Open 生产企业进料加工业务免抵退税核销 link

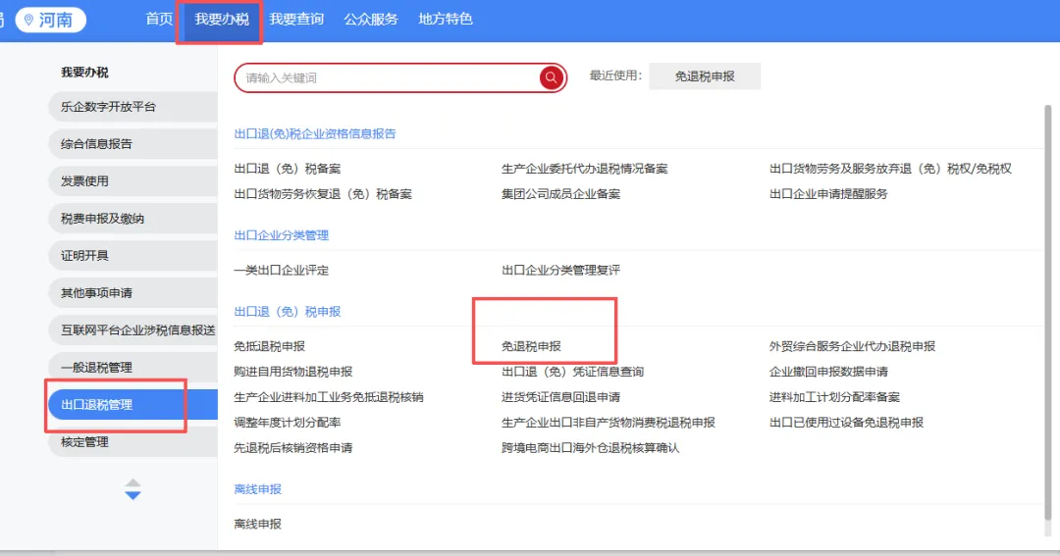click(x=329, y=397)
